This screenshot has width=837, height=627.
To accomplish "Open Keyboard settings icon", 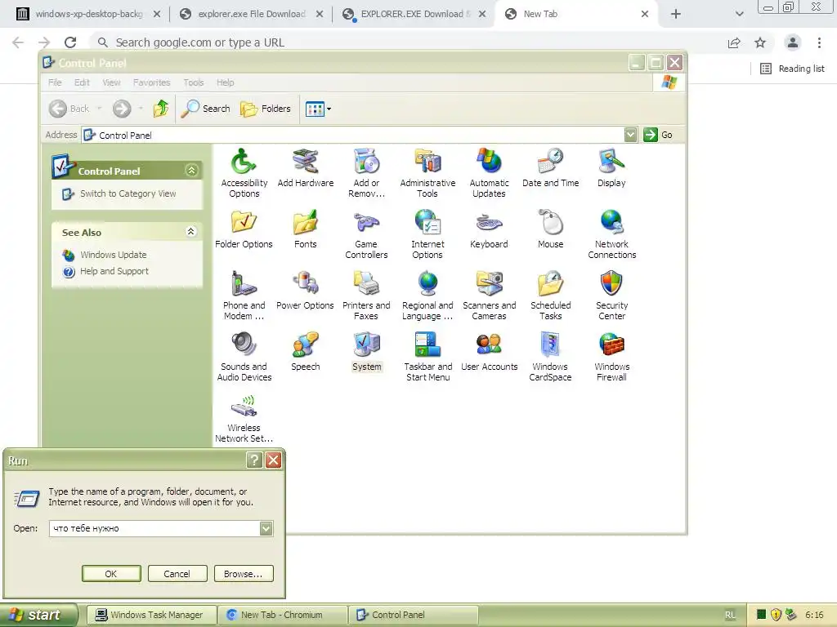I will [x=489, y=229].
